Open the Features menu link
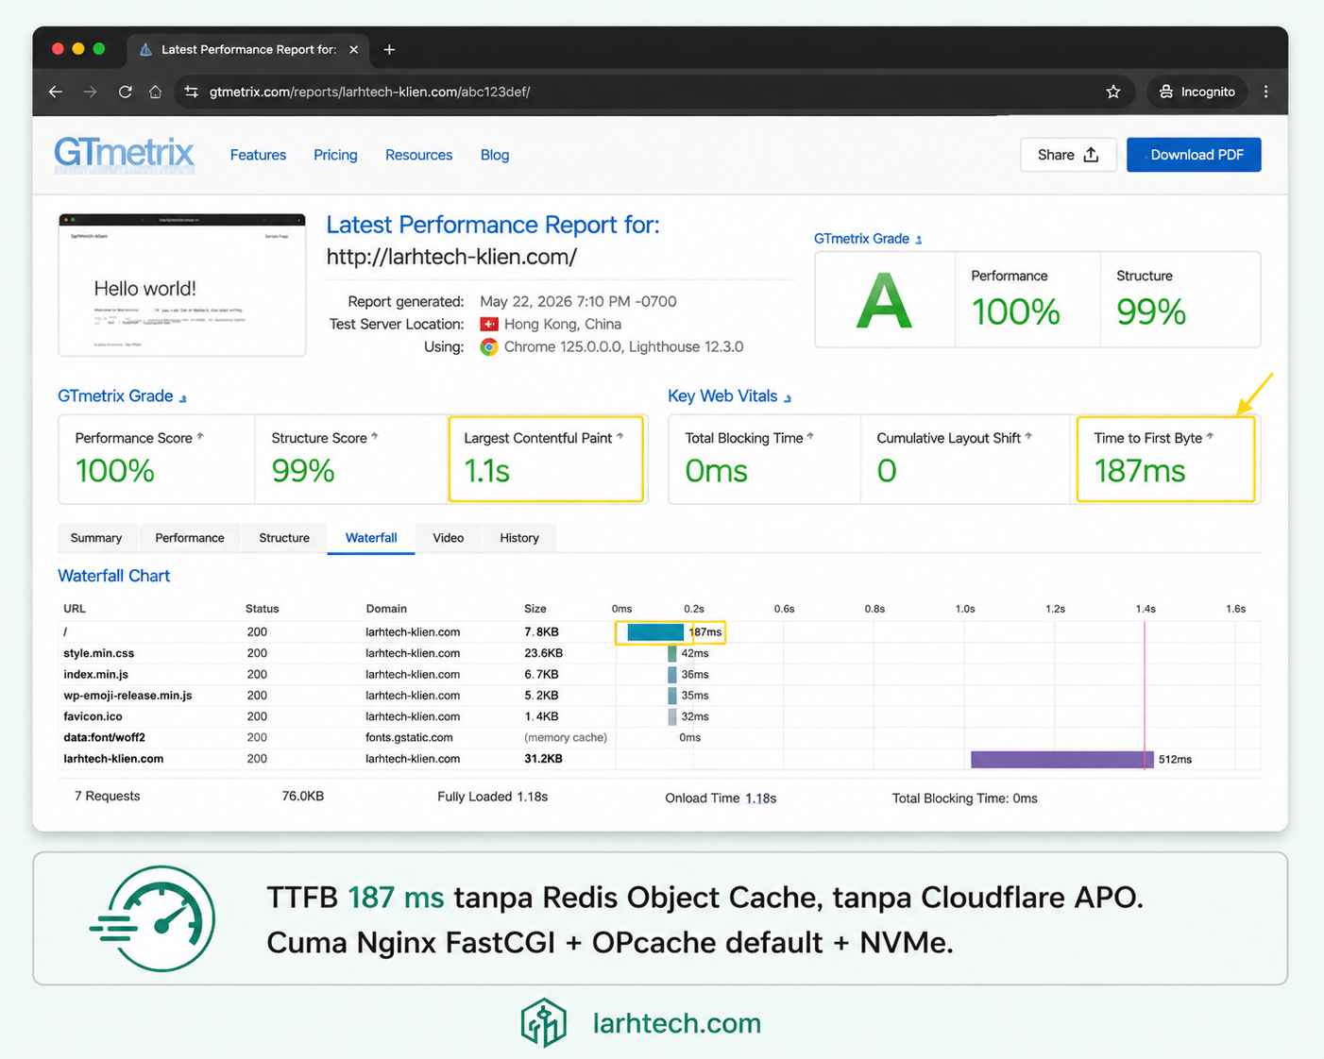This screenshot has width=1324, height=1059. (x=258, y=155)
